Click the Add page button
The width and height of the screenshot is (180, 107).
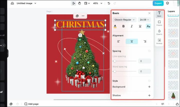point(32,104)
